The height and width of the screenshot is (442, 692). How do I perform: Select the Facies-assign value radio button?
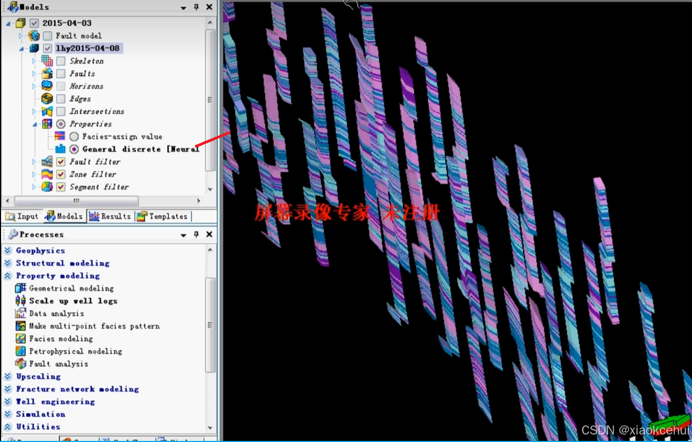74,137
